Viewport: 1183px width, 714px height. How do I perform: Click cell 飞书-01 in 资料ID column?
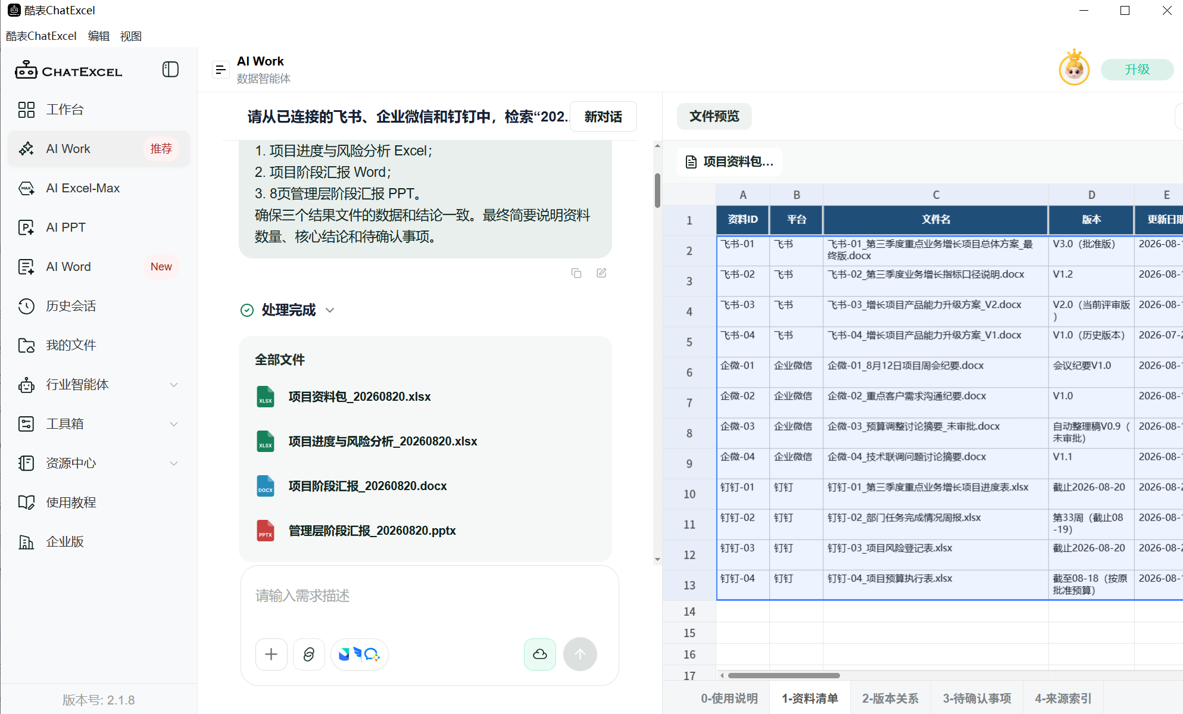point(743,251)
